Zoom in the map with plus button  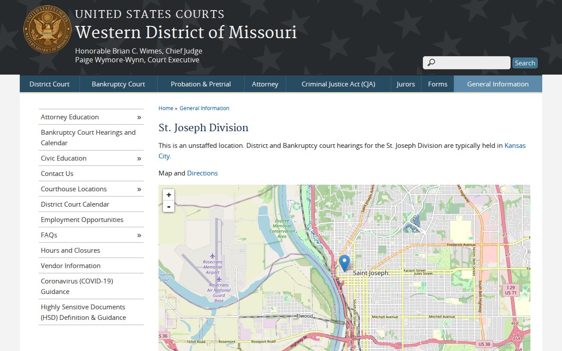point(169,195)
